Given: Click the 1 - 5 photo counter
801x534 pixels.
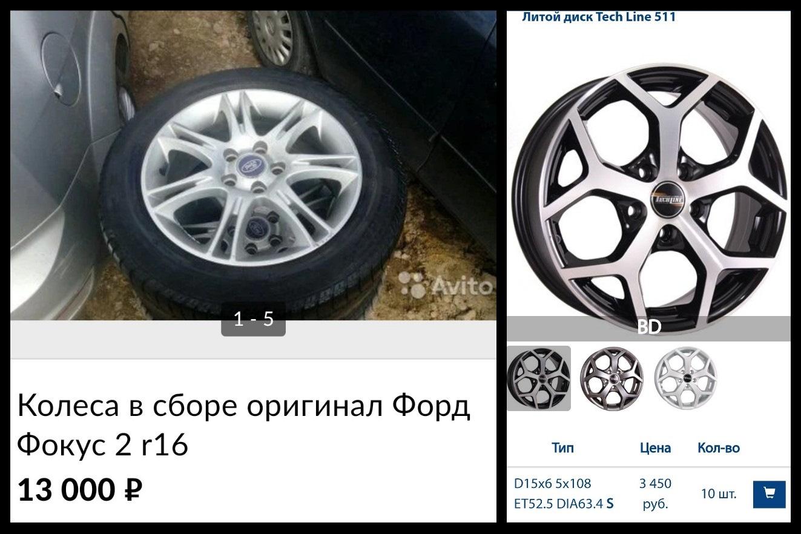Looking at the screenshot, I should pos(253,318).
